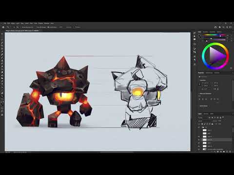Click the align top edges icon

click(212, 99)
